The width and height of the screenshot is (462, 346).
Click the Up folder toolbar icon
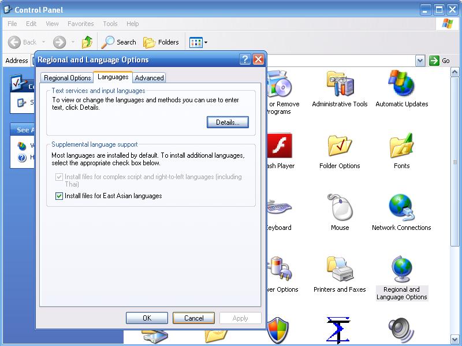coord(87,42)
